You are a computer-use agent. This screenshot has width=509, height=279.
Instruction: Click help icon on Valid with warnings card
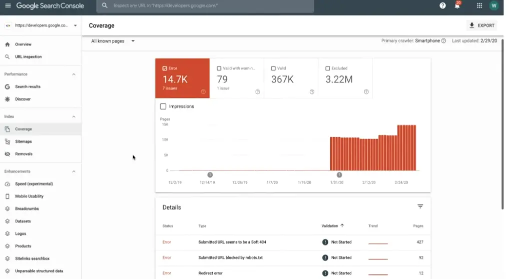point(257,92)
